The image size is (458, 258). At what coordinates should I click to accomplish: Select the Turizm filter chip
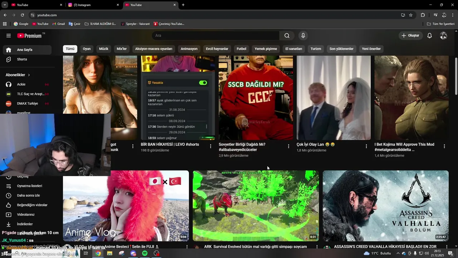316,49
